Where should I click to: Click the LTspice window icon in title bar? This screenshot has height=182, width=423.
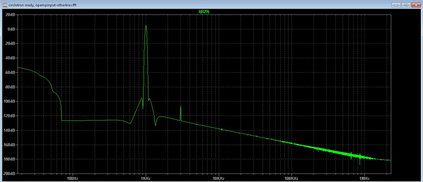click(5, 5)
